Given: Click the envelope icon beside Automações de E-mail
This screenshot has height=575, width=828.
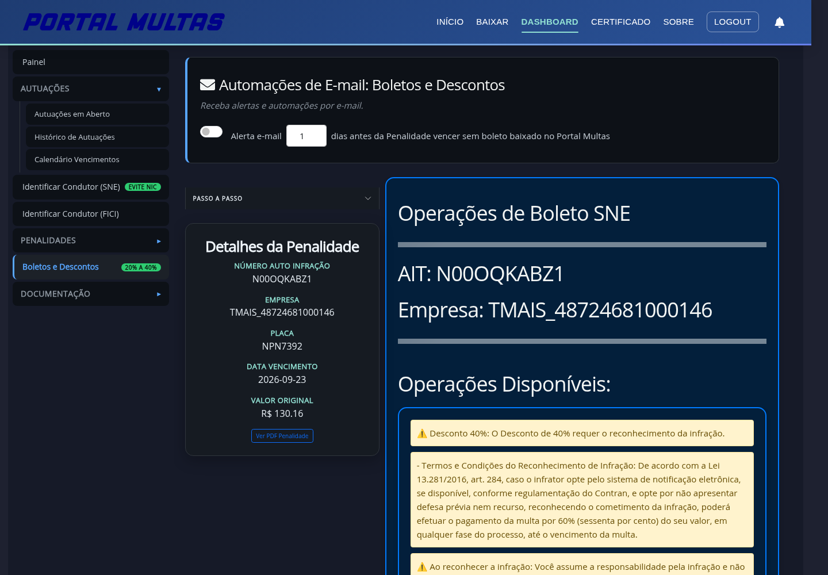Looking at the screenshot, I should pyautogui.click(x=208, y=85).
